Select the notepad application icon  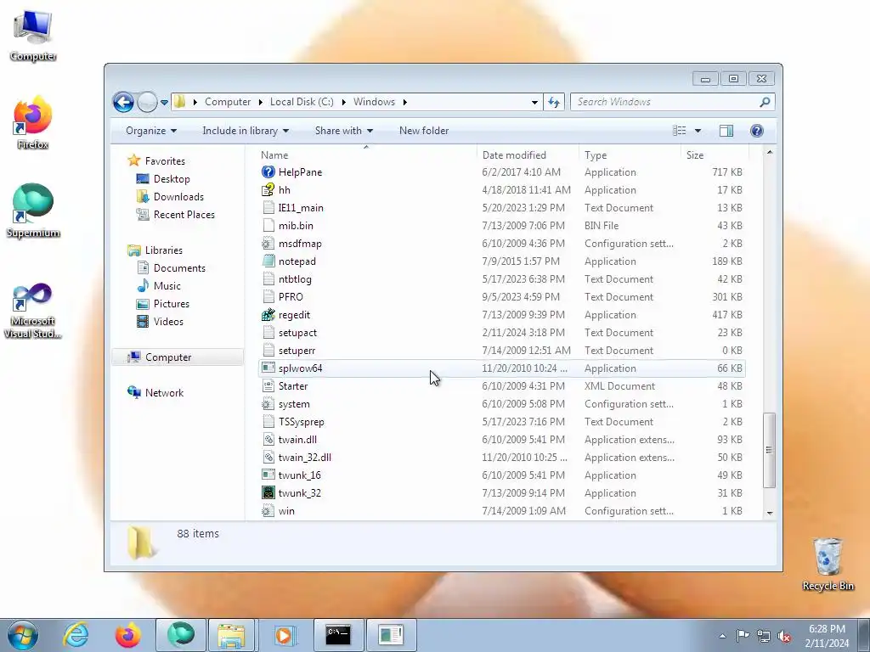pos(268,261)
